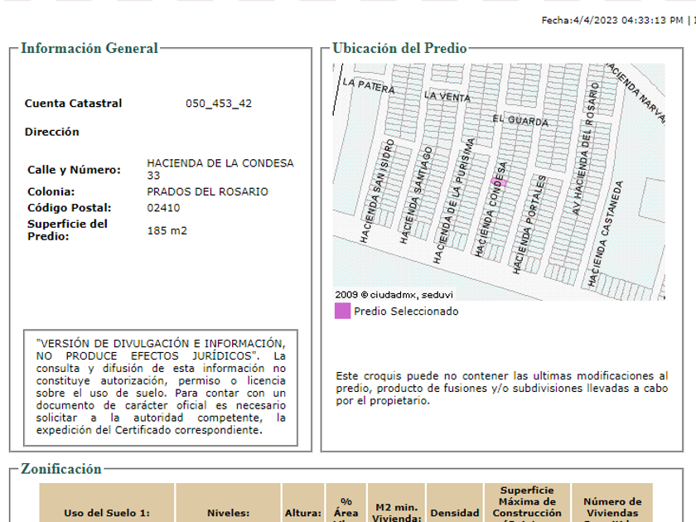Click the parcel area value 185 m2
Screen dimensions: 696x522
click(x=167, y=231)
